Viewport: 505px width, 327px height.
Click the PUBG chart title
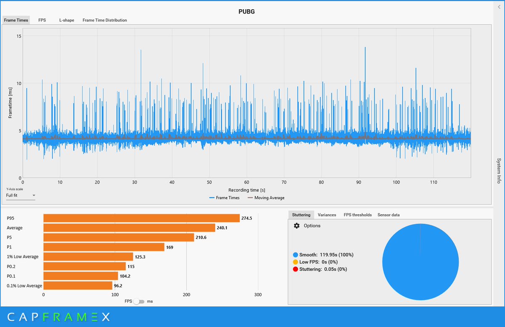coord(247,11)
